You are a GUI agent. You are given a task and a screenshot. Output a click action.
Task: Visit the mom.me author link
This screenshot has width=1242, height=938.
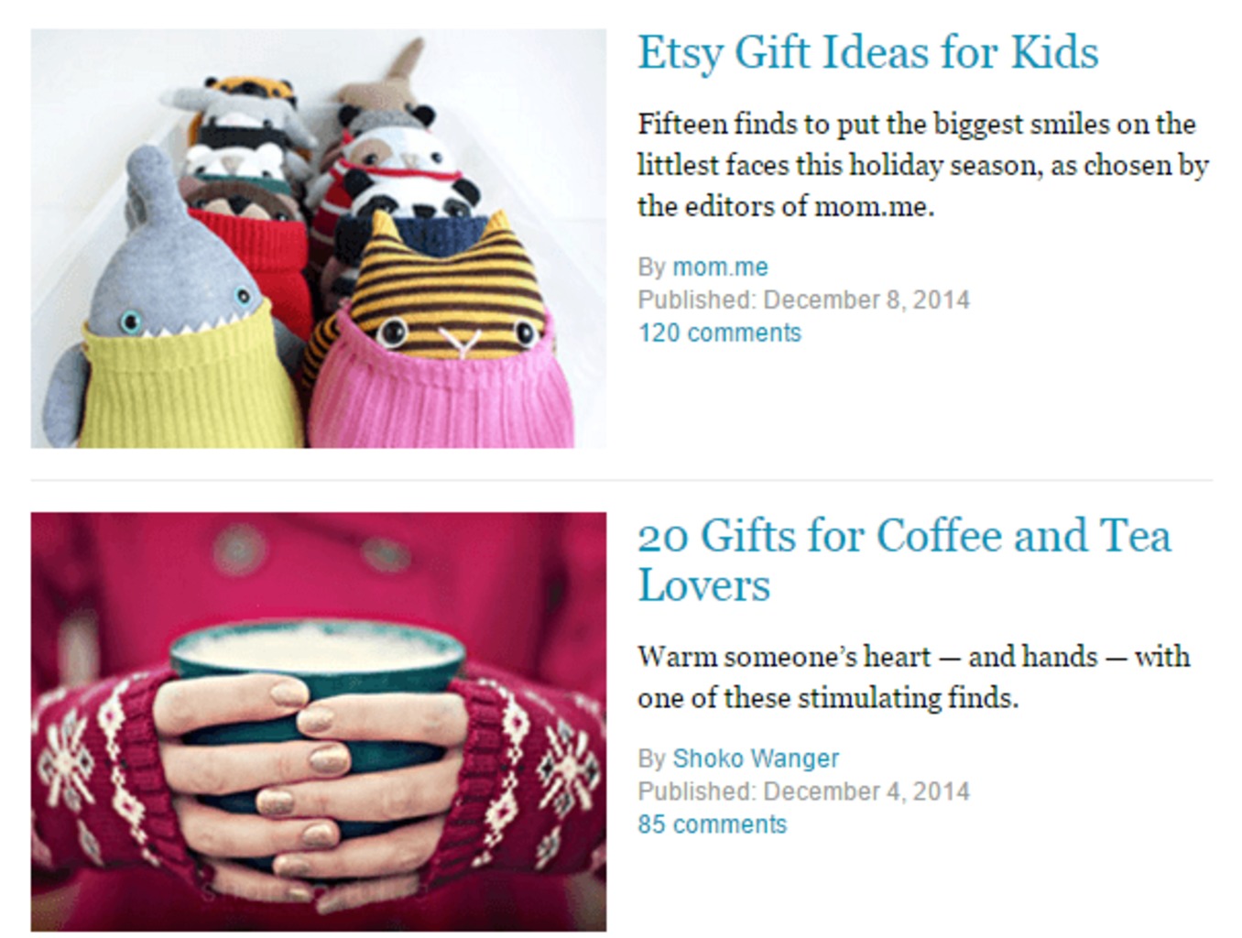(x=720, y=267)
